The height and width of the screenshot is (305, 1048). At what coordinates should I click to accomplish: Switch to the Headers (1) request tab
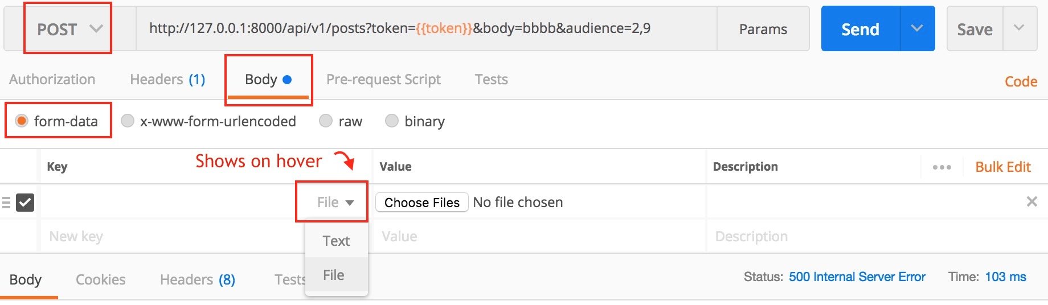(x=167, y=79)
